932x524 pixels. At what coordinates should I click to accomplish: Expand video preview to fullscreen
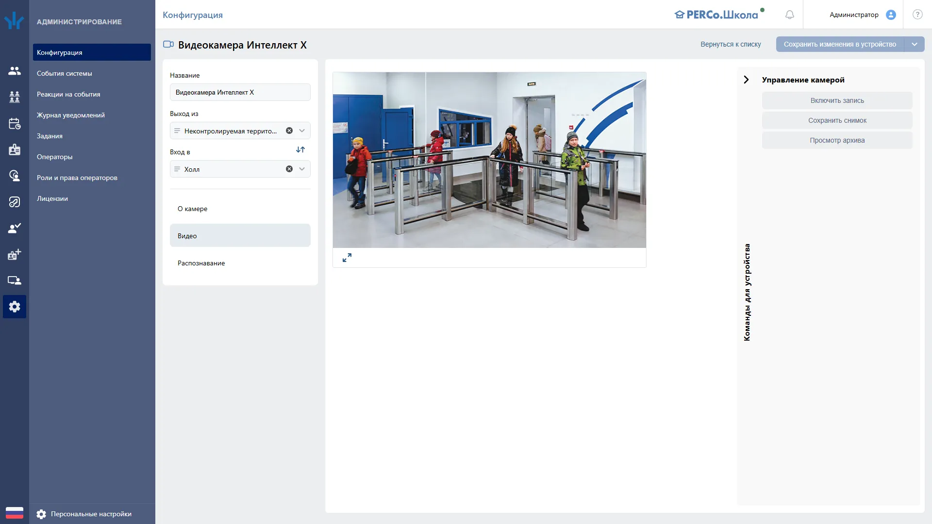point(347,258)
